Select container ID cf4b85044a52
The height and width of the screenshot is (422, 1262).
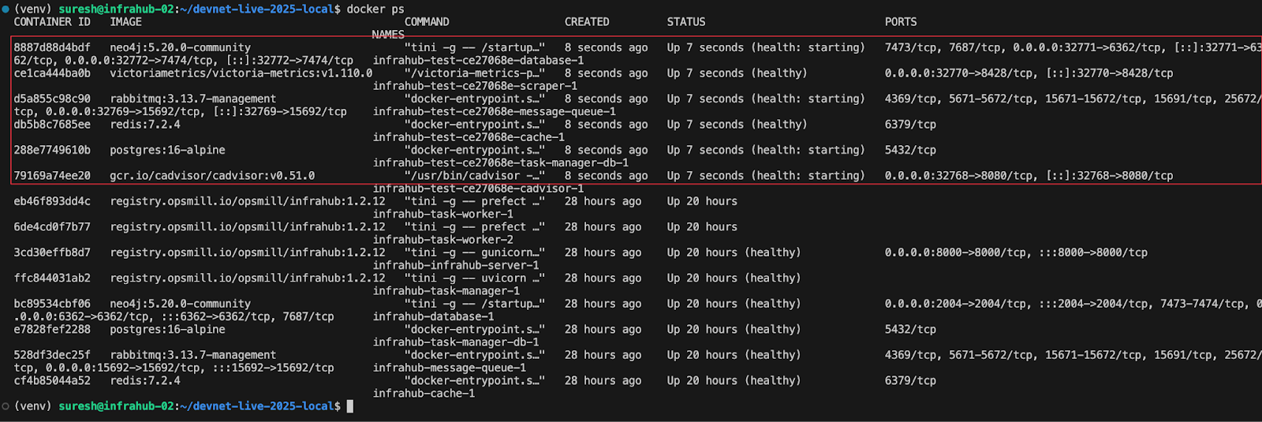click(52, 381)
